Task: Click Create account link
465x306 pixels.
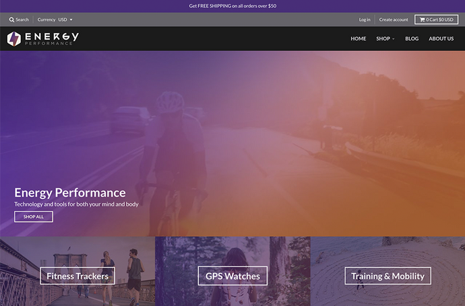Action: click(394, 20)
